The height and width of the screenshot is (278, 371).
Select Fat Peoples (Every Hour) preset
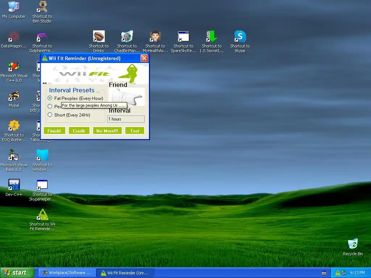(75, 98)
